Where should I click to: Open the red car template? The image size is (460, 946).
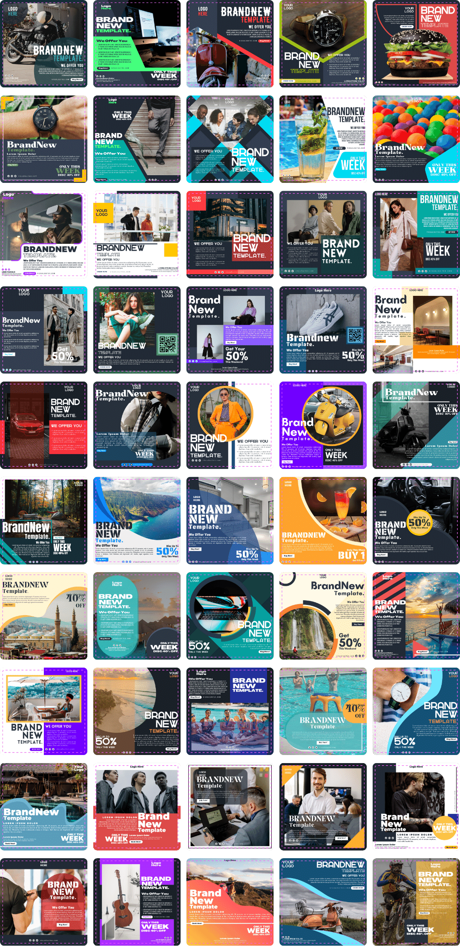(44, 425)
